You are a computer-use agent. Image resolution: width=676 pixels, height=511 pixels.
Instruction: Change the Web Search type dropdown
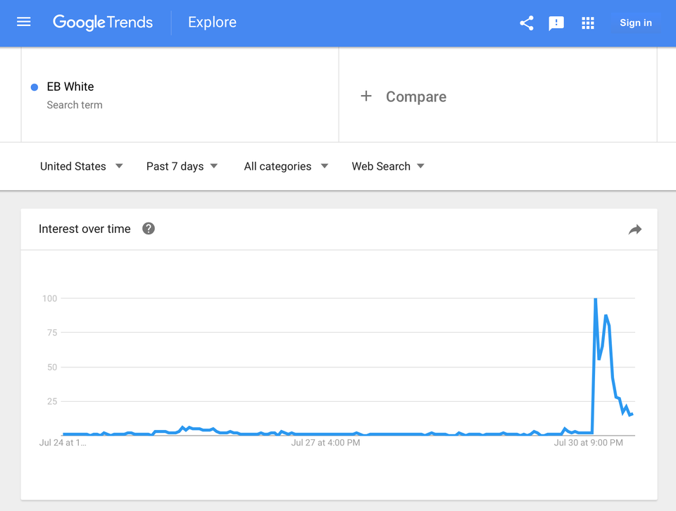coord(388,166)
